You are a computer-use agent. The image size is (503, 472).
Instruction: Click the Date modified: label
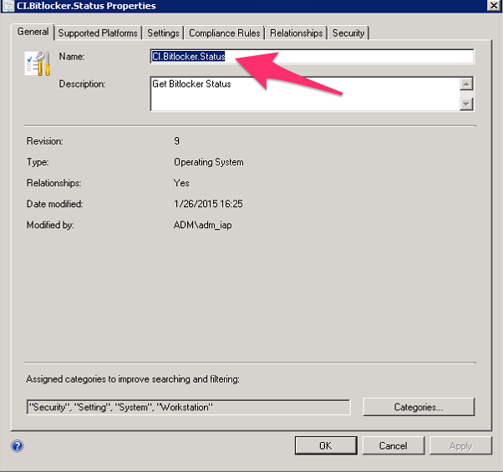pyautogui.click(x=54, y=204)
